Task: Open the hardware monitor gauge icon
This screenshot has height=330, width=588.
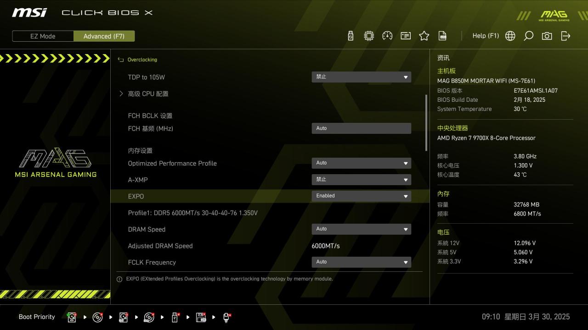Action: 387,36
